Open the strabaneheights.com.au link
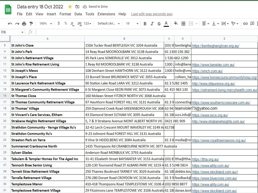Screen dimensions: 258x193 tap(218, 121)
